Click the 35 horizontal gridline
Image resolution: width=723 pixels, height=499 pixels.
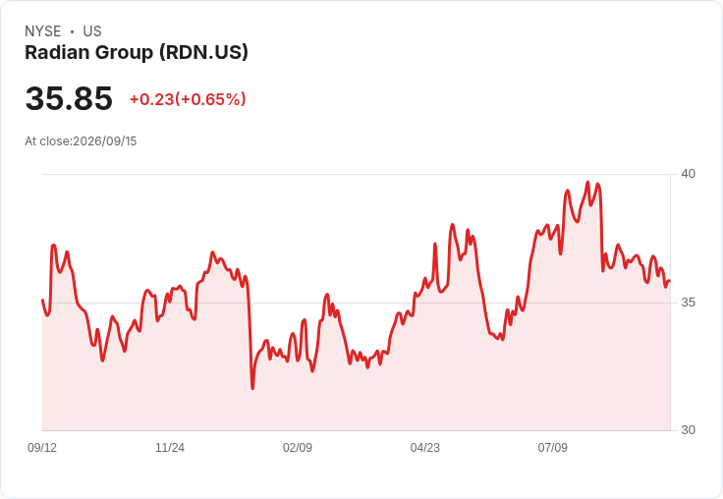(357, 303)
